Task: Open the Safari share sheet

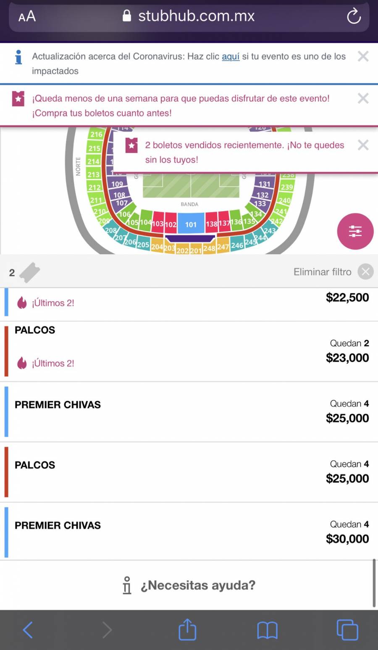Action: [187, 629]
